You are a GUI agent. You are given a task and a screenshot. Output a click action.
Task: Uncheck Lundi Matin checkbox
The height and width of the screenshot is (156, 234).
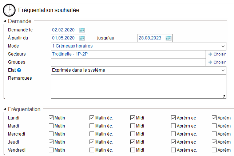click(x=51, y=118)
